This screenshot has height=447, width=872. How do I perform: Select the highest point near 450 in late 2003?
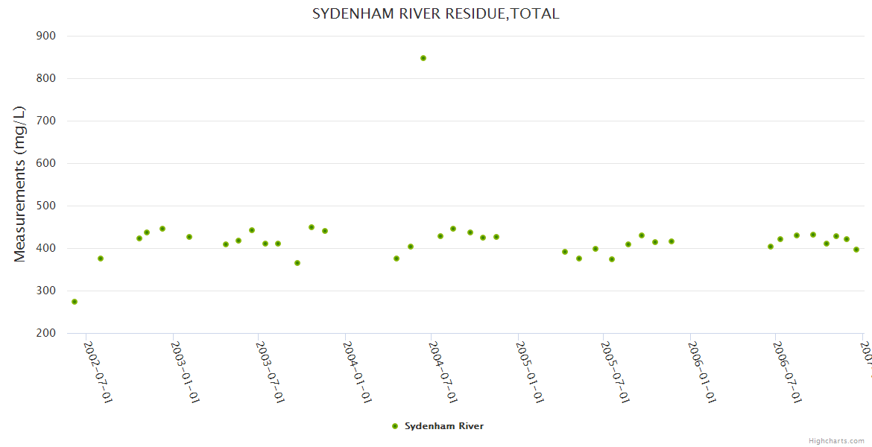312,227
